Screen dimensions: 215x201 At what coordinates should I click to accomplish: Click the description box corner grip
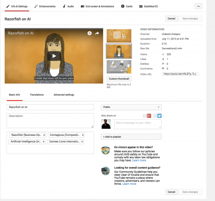click(x=92, y=127)
